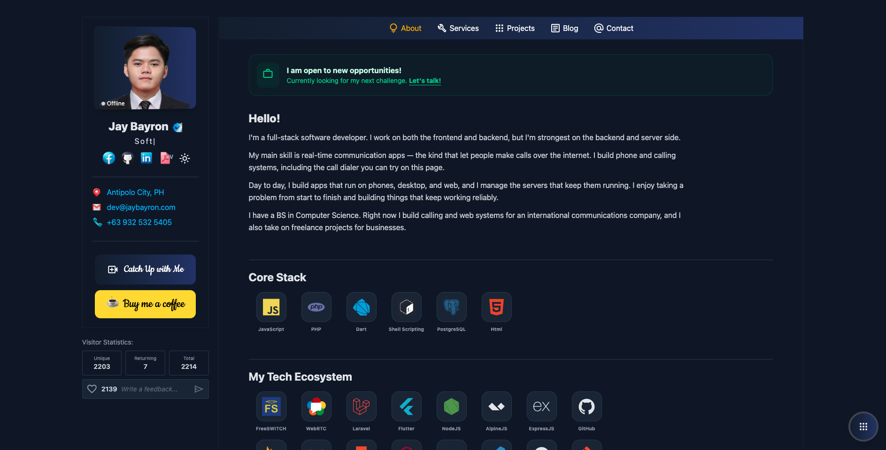This screenshot has width=886, height=450.
Task: Click the ExpressJS icon
Action: 541,406
